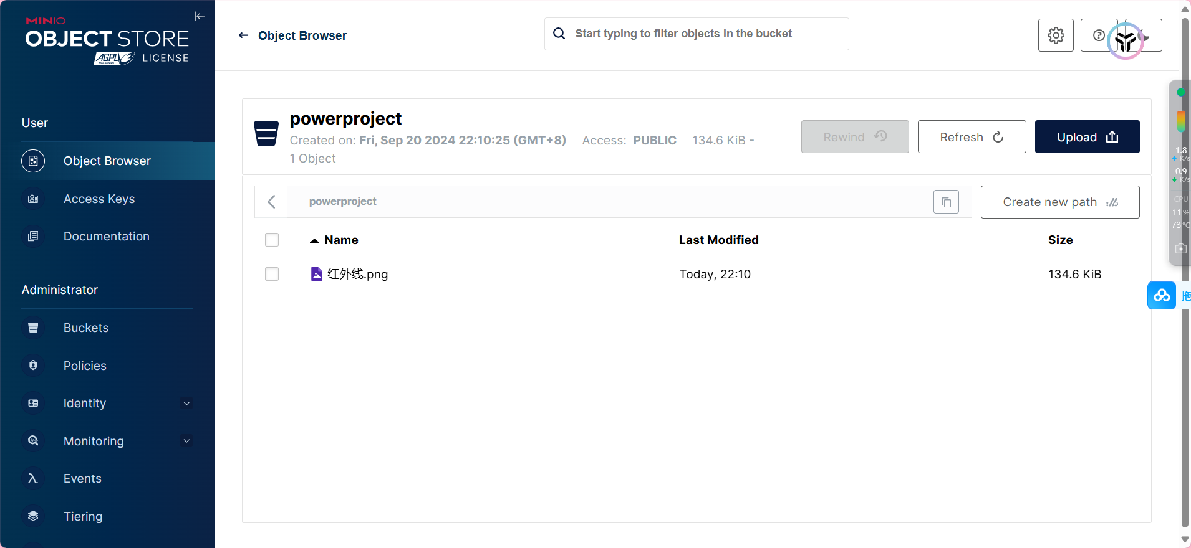Click the Object Browser header link
This screenshot has height=548, width=1191.
click(302, 35)
